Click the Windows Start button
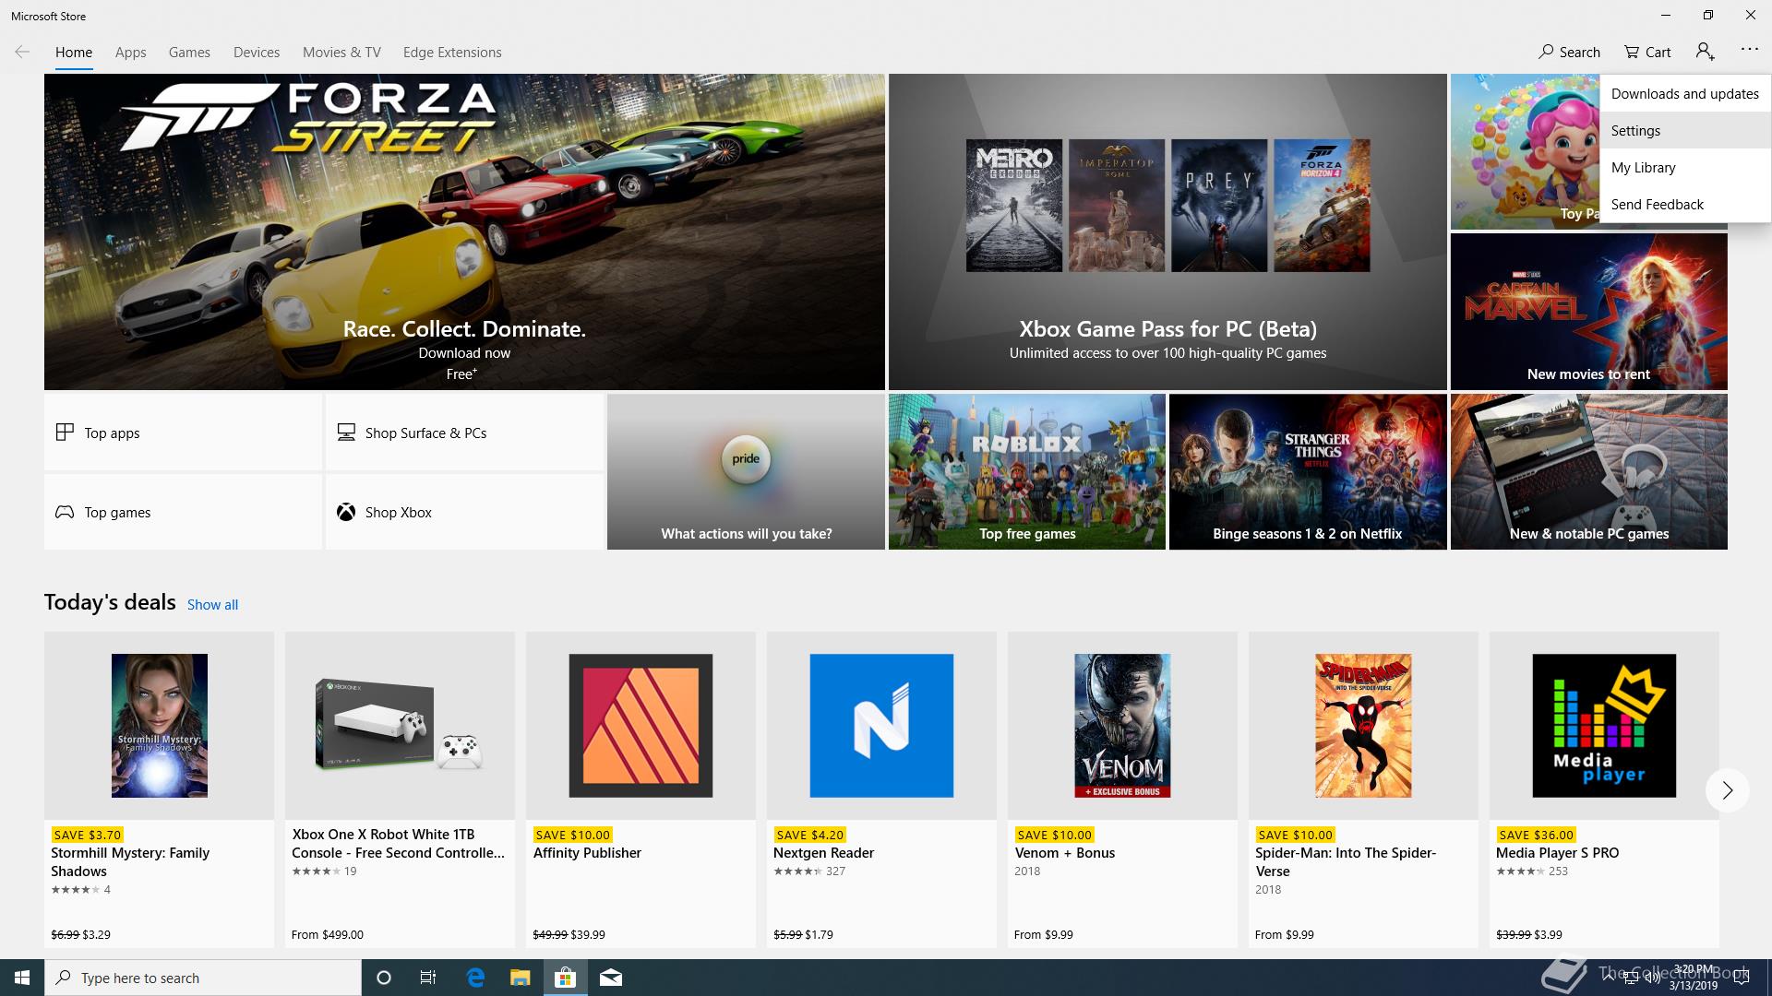 click(x=22, y=978)
